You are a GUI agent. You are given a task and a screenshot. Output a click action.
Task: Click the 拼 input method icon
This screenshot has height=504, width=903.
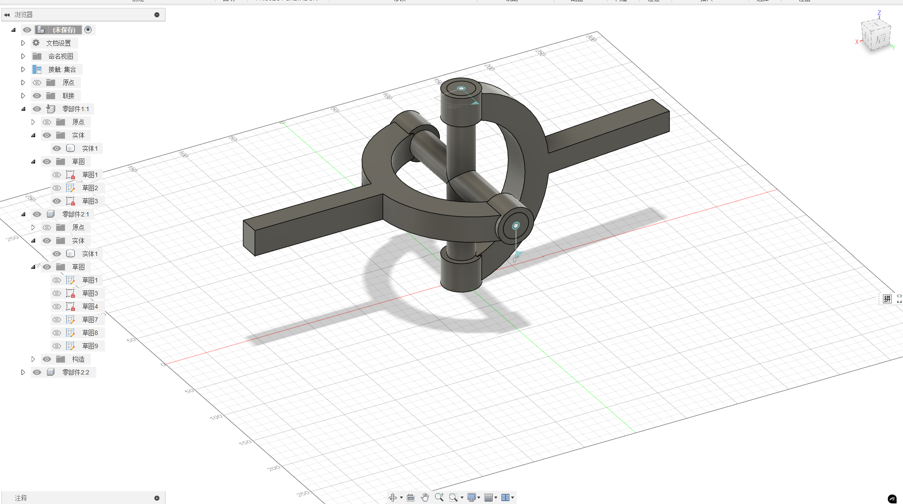887,299
